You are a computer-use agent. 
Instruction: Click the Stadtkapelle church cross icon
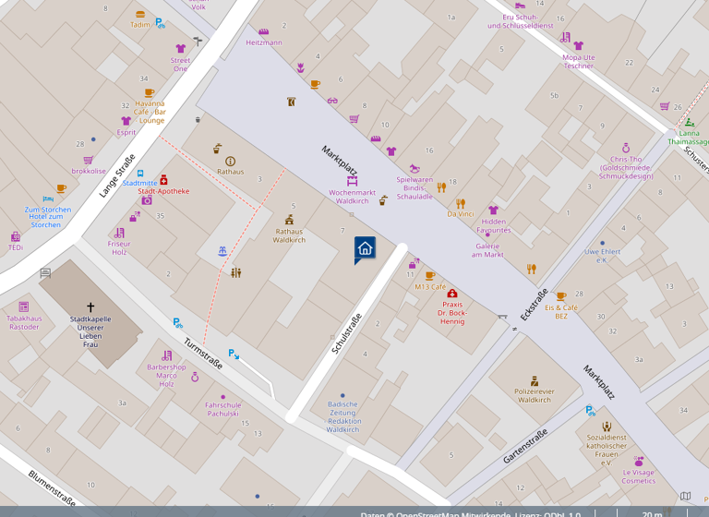[90, 307]
